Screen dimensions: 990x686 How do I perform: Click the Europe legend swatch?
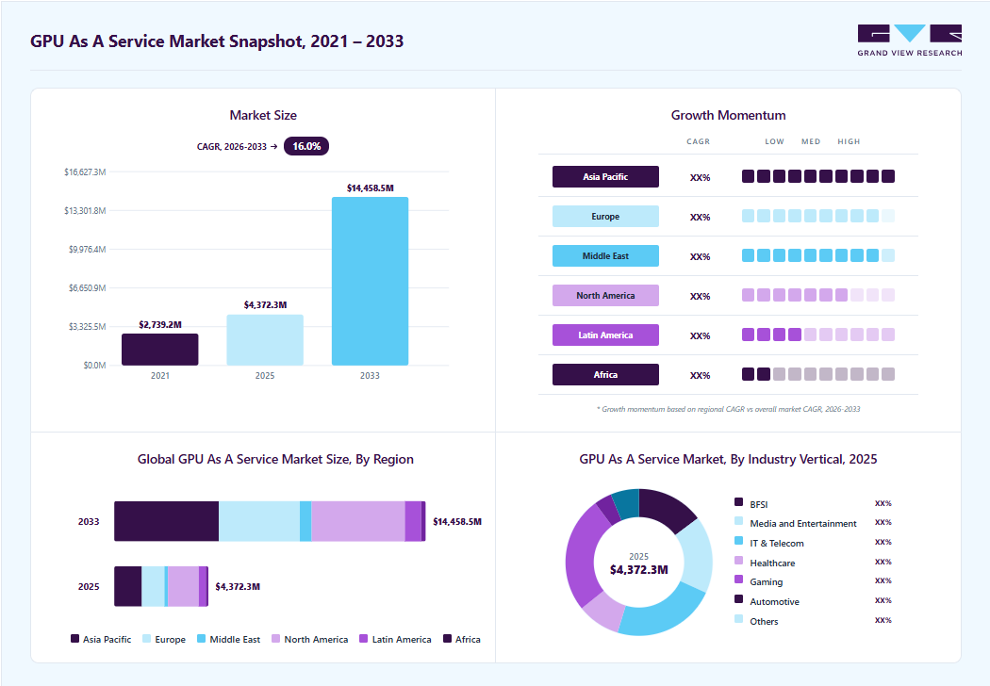click(147, 639)
